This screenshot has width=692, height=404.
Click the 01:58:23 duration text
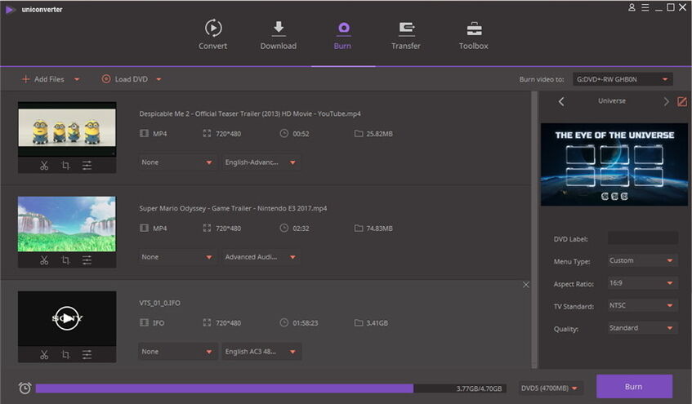[x=305, y=323]
